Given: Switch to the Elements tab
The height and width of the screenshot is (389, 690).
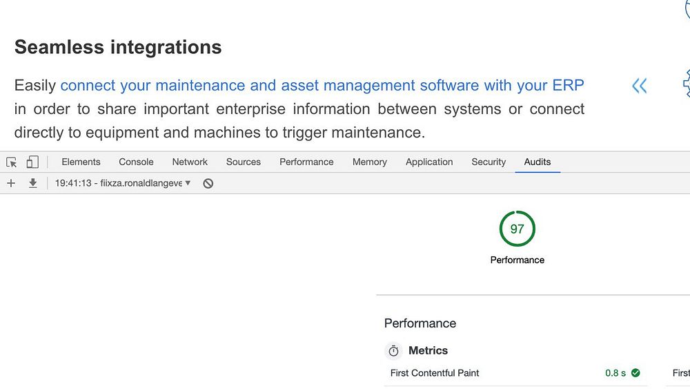Looking at the screenshot, I should 81,162.
